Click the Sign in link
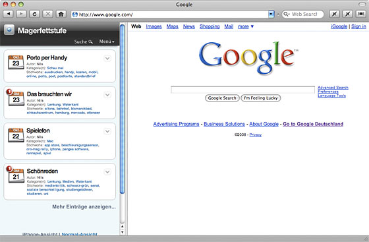This screenshot has width=369, height=242. point(358,26)
